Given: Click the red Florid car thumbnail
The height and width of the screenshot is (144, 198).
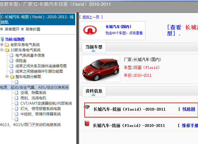Looking at the screenshot, I should click(101, 68).
